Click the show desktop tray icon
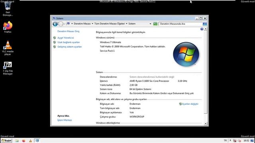 pos(252,141)
